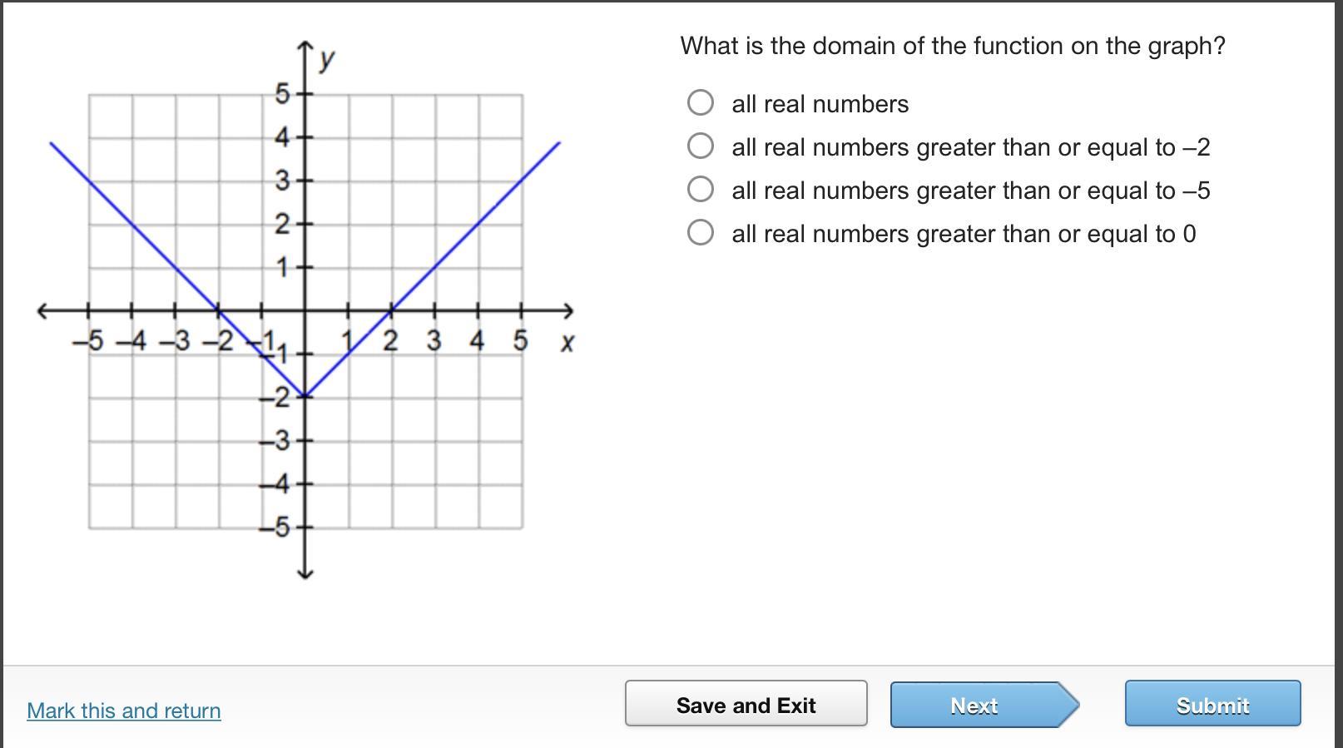Click the answer text ending in –2
This screenshot has height=748, width=1343.
pyautogui.click(x=970, y=147)
